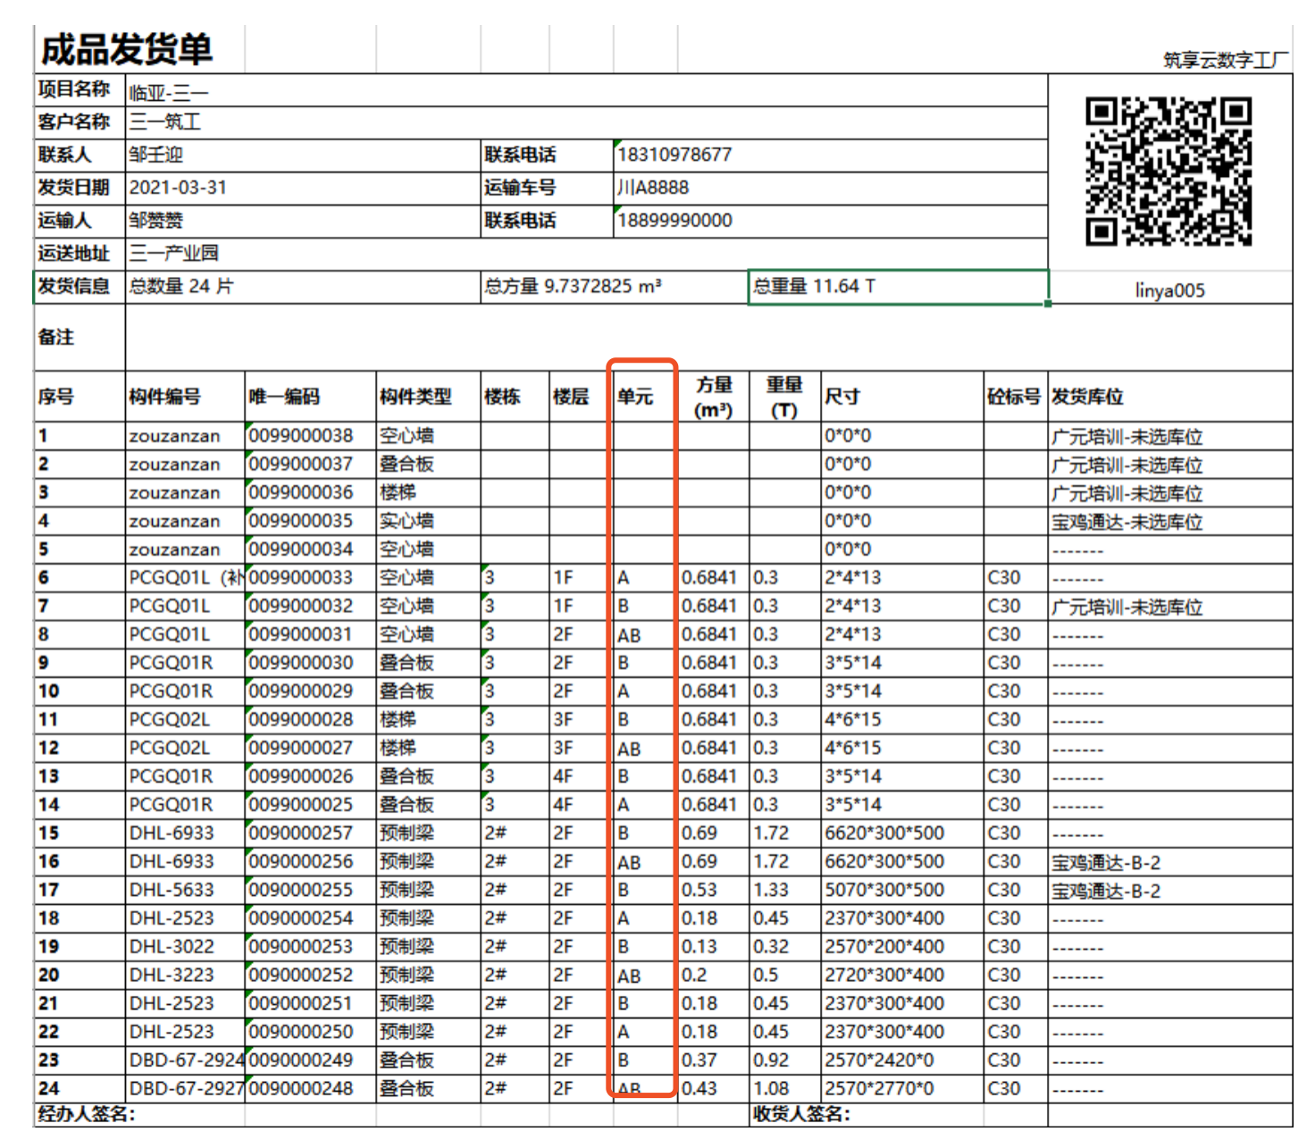The height and width of the screenshot is (1140, 1315).
Task: Click component number DHL-5633
Action: click(172, 890)
